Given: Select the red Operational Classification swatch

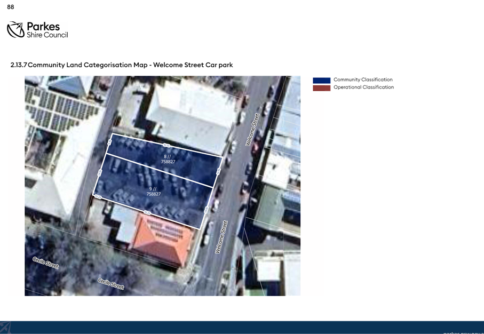Looking at the screenshot, I should tap(322, 88).
